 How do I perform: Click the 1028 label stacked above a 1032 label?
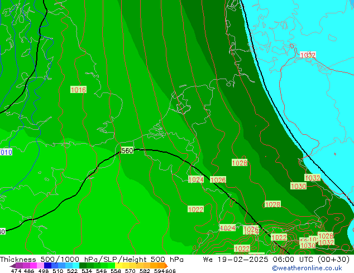coord(326,236)
